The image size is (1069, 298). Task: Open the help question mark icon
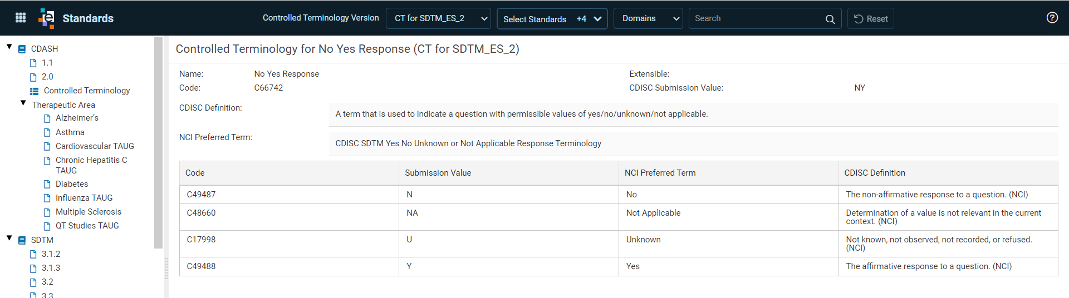click(1052, 18)
